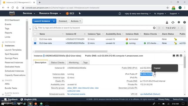Screen dimensions: 188x106
Task: Open the help question mark icon
Action: 184,22
